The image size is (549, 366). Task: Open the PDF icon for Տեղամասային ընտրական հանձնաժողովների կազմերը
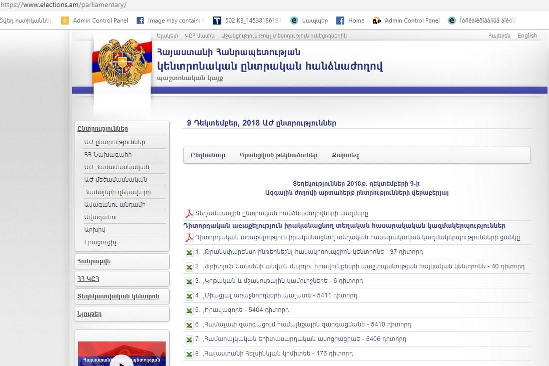189,213
